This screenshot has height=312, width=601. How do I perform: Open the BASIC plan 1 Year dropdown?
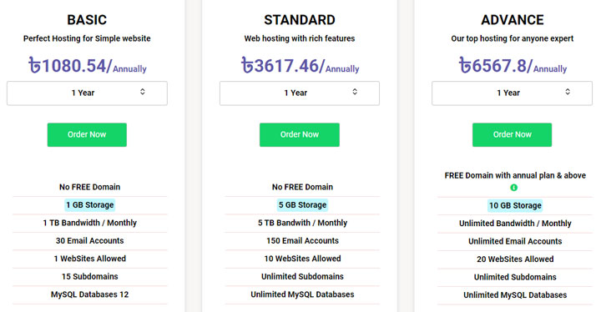click(x=87, y=93)
